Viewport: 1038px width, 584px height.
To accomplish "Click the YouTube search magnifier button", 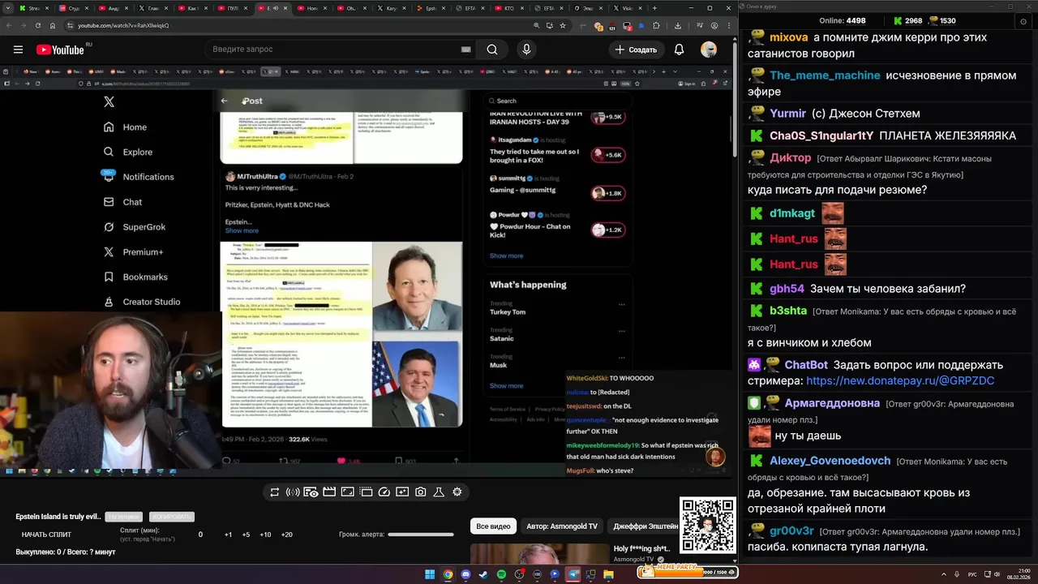I will [492, 49].
